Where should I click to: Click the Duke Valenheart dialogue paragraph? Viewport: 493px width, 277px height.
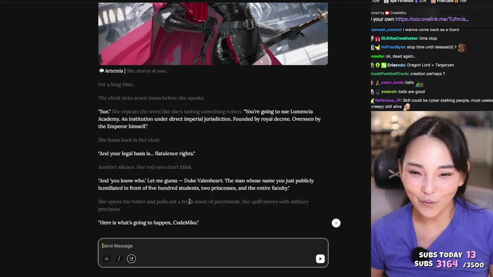(x=206, y=184)
